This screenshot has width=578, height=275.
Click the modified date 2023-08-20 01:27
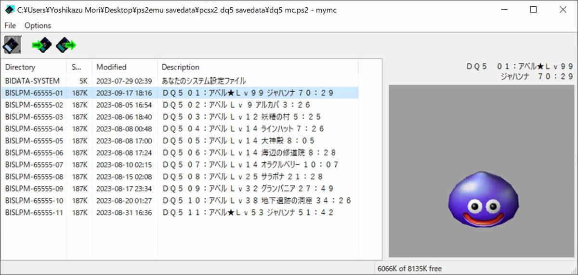124,200
